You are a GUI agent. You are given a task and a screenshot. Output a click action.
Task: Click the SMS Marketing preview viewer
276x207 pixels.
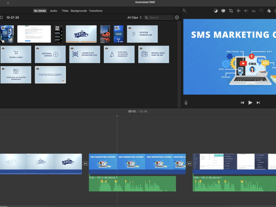(230, 57)
